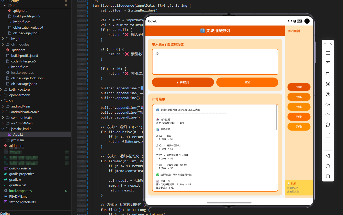Screen dimensions: 343x215
Task: Increase the emulator volume
Action: tap(328, 104)
